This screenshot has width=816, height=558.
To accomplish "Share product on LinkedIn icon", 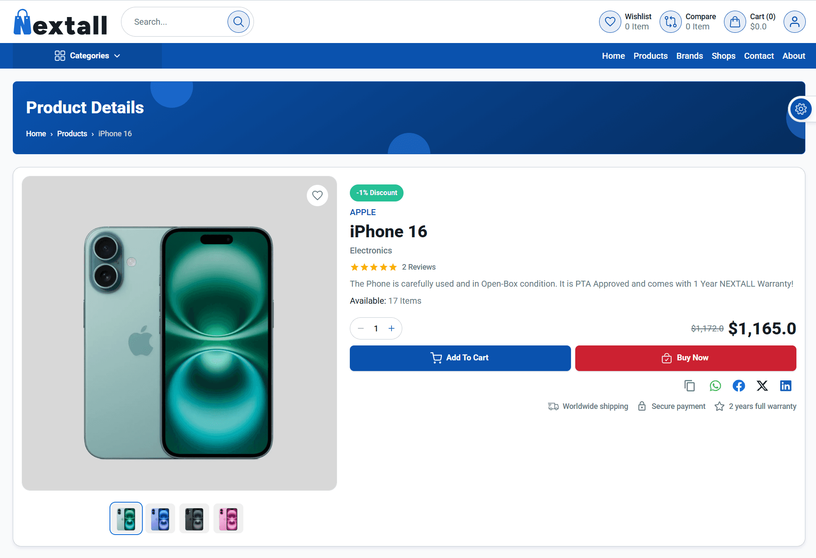I will [786, 386].
